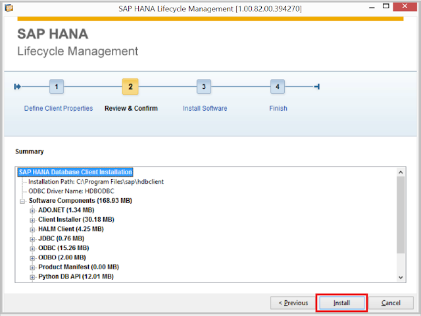Click the application icon in title bar
This screenshot has height=316, width=421.
[9, 8]
